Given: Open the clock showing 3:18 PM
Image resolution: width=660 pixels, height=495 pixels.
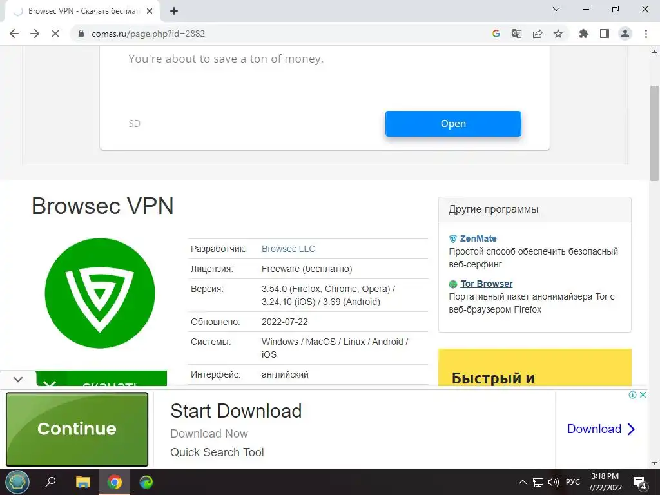Looking at the screenshot, I should pos(605,482).
